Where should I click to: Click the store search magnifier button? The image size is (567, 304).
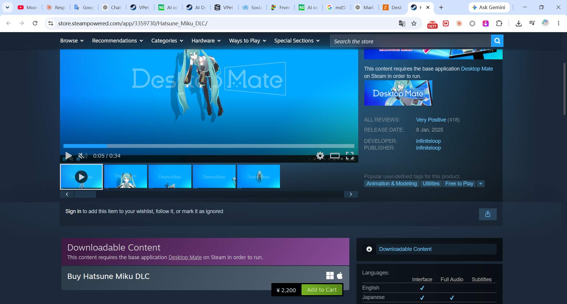[x=497, y=41]
